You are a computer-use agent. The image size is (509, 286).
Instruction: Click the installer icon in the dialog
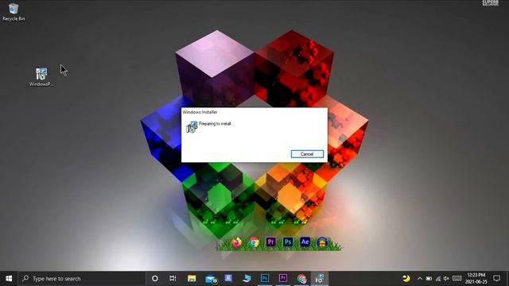pos(192,127)
